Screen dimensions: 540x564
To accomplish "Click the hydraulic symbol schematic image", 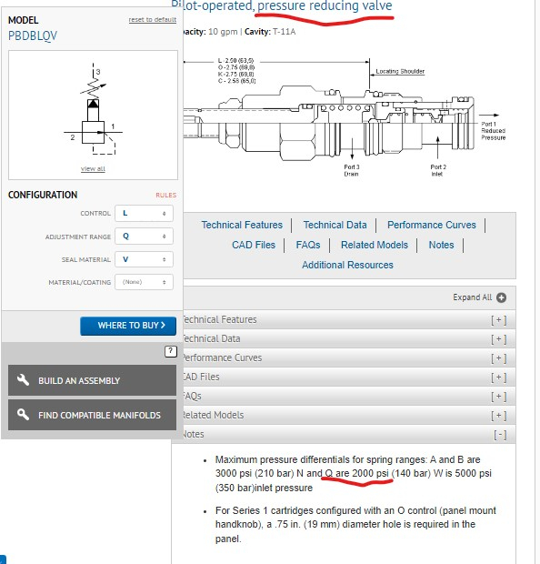I will (x=93, y=109).
